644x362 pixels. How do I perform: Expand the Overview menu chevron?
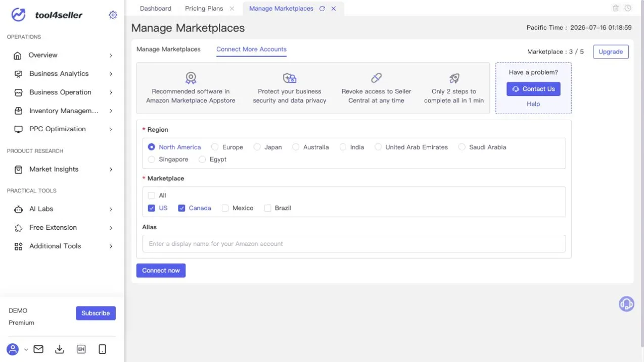(x=111, y=56)
